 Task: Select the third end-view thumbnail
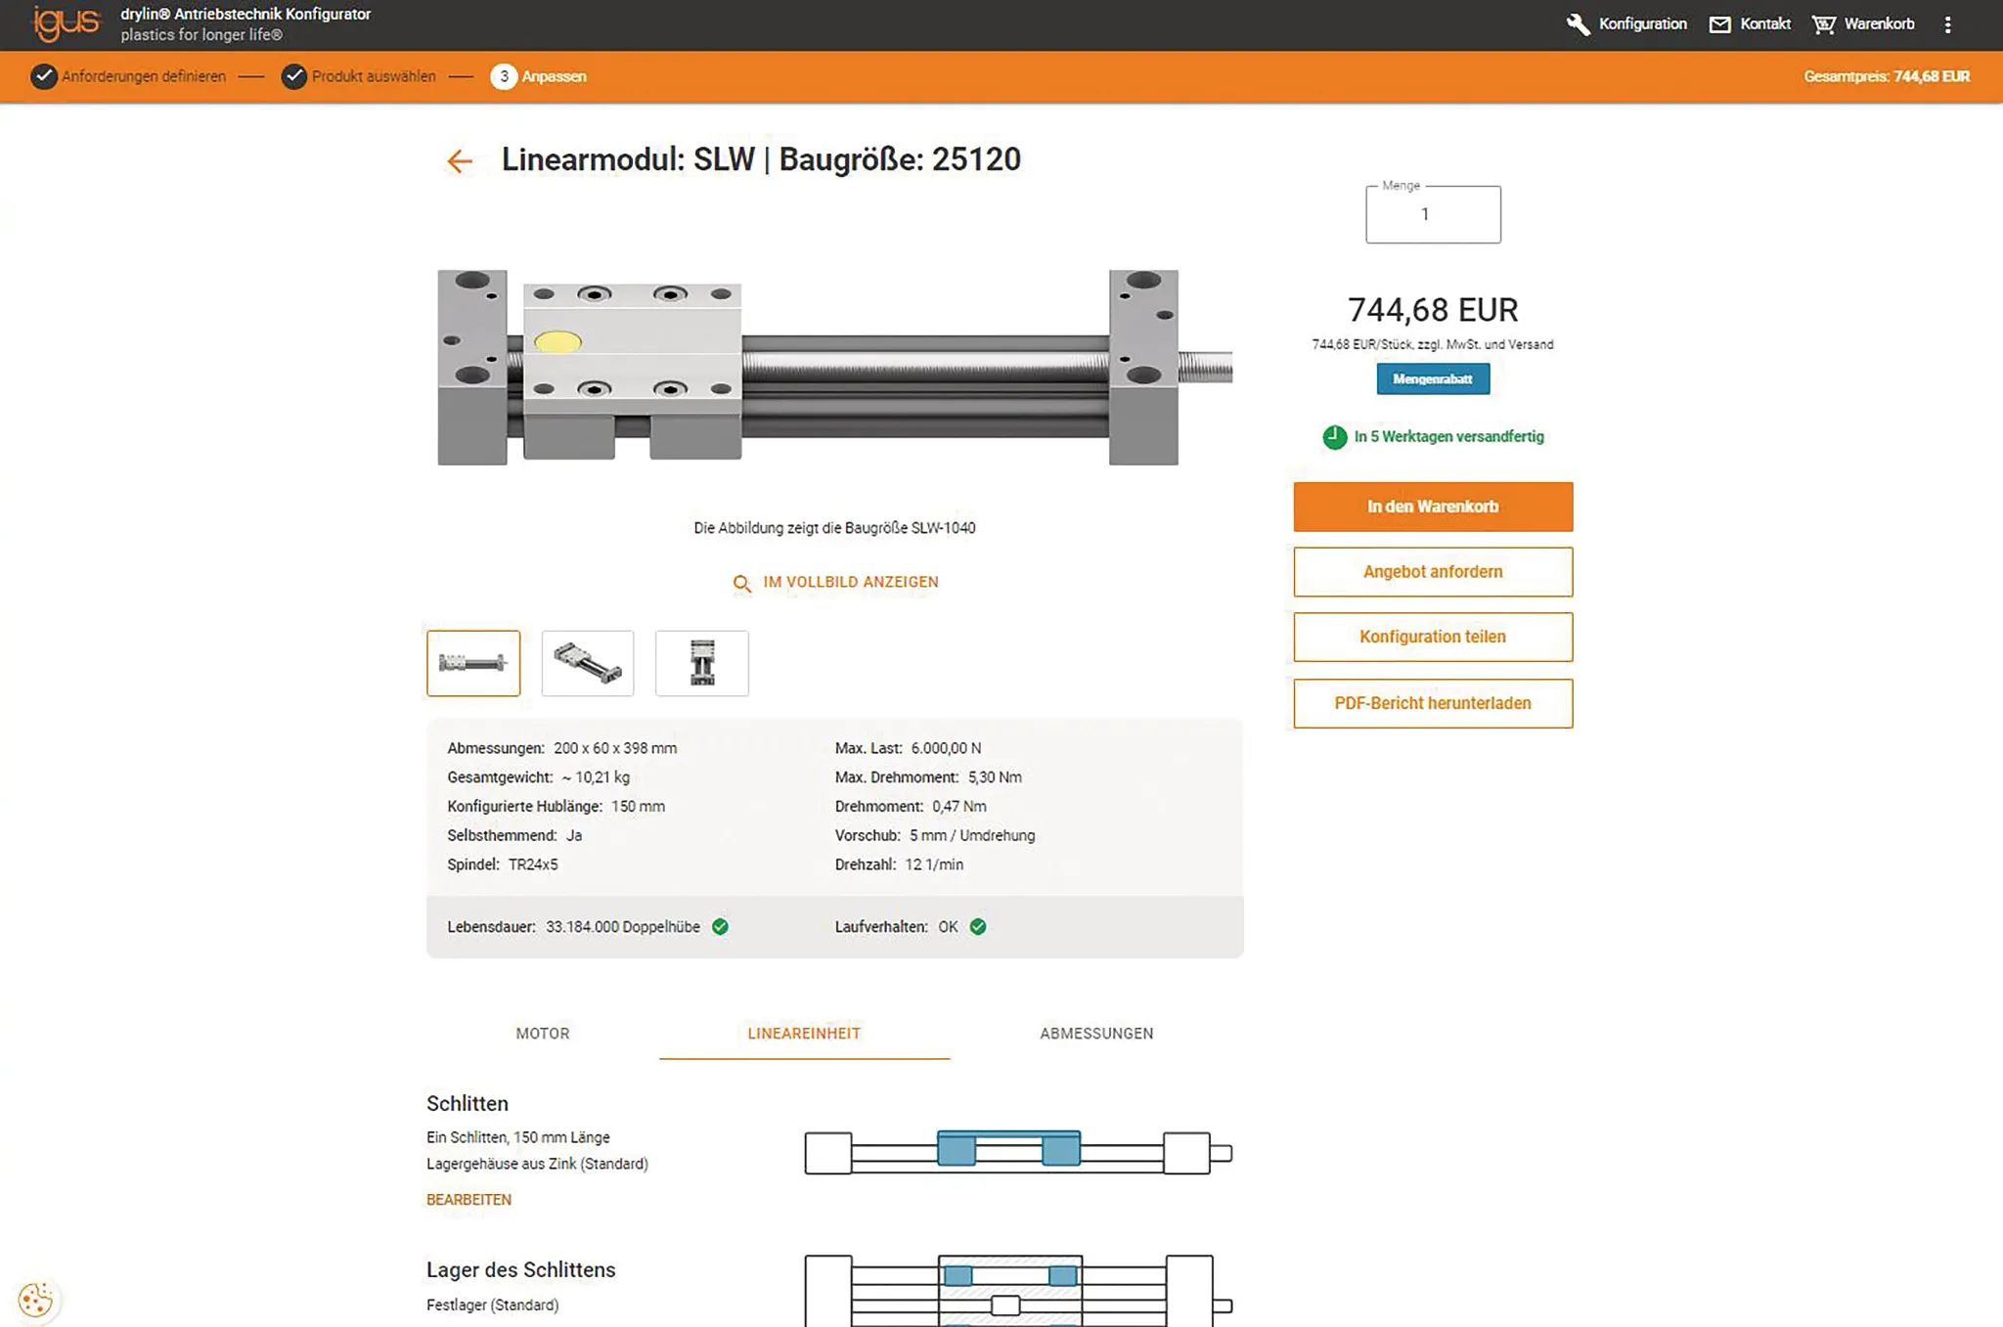pos(702,663)
